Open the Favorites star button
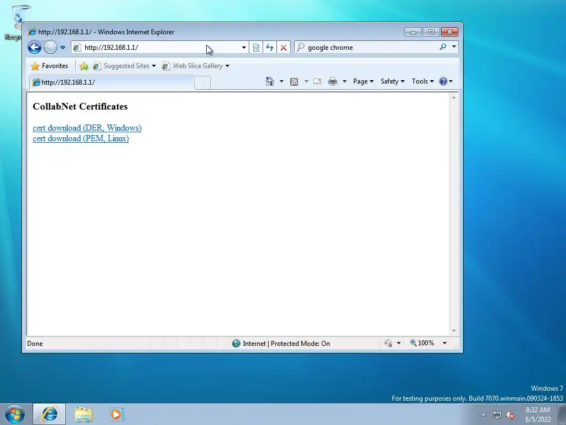566x425 pixels. tap(49, 66)
